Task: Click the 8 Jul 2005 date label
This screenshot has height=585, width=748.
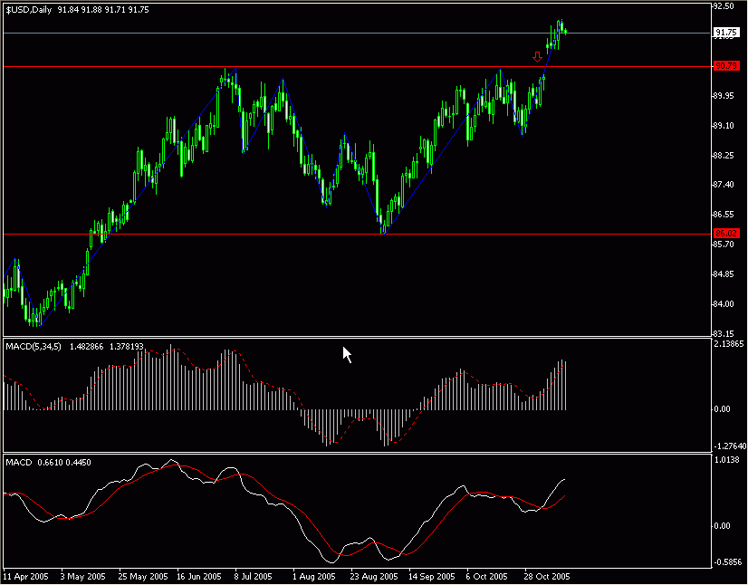Action: pyautogui.click(x=251, y=576)
